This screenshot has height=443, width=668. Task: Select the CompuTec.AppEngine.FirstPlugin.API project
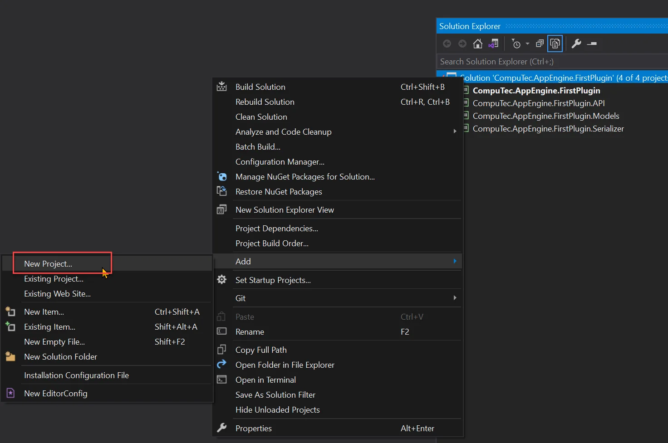(538, 103)
